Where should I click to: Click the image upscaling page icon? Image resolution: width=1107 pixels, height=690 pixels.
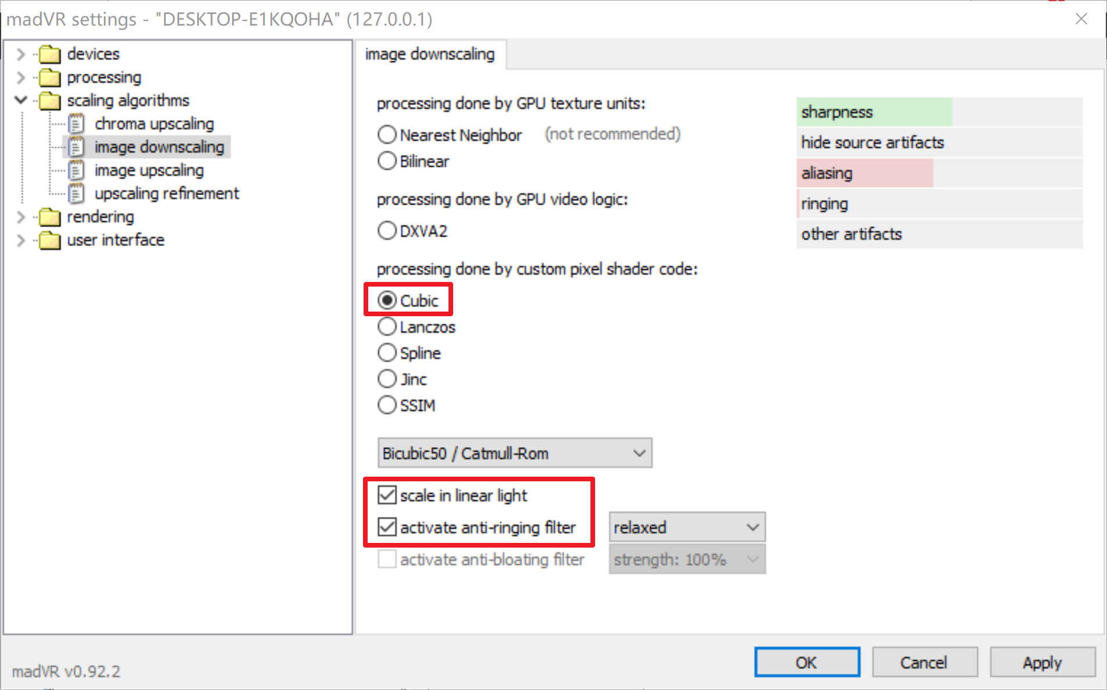76,170
